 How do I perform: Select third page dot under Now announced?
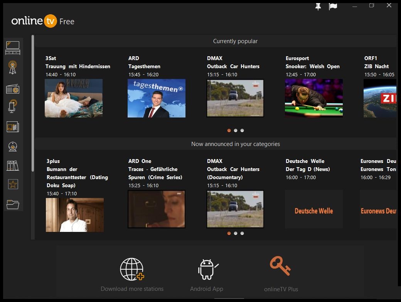242,233
